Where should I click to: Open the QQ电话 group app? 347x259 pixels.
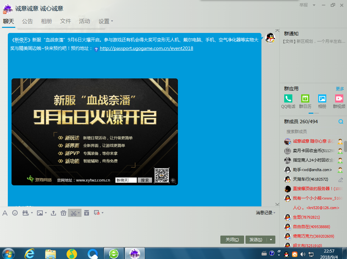coord(288,101)
